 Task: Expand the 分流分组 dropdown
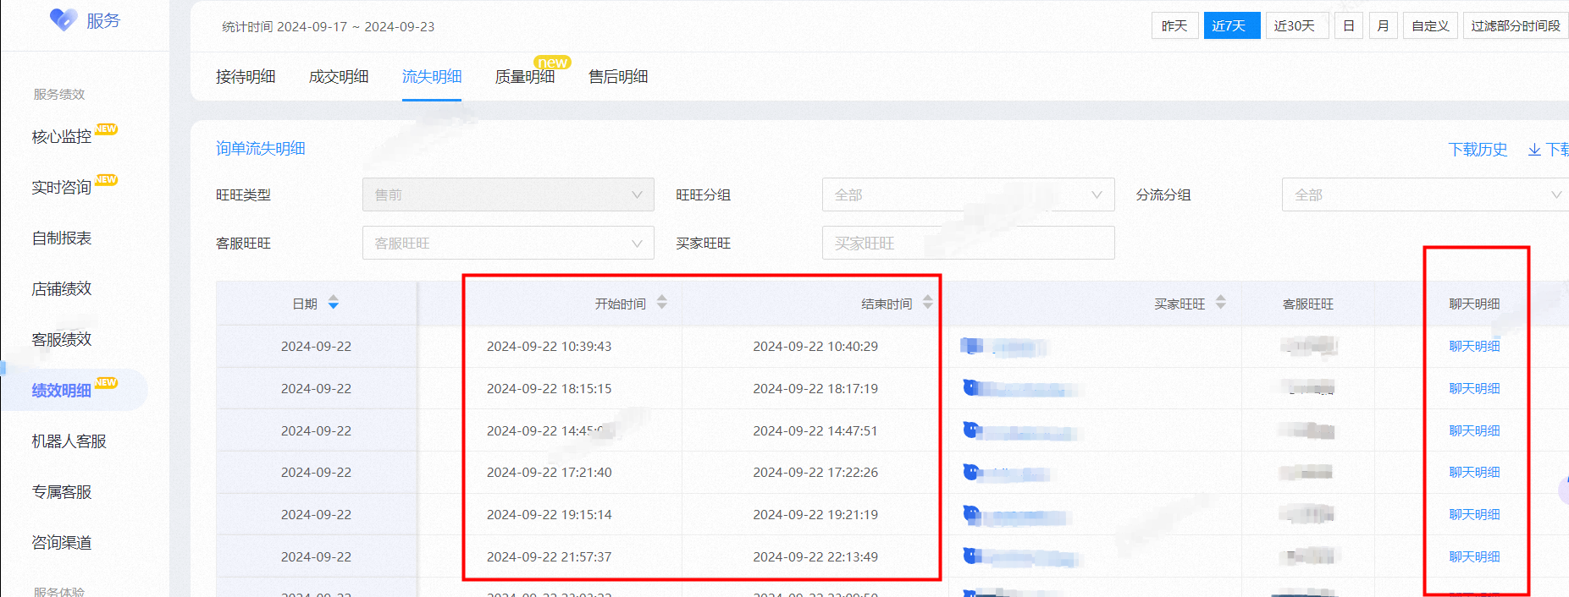coord(1425,194)
